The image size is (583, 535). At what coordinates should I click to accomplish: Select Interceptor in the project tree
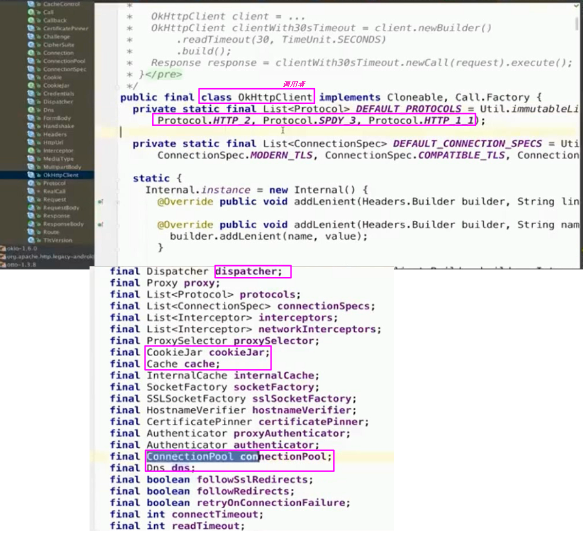[58, 151]
